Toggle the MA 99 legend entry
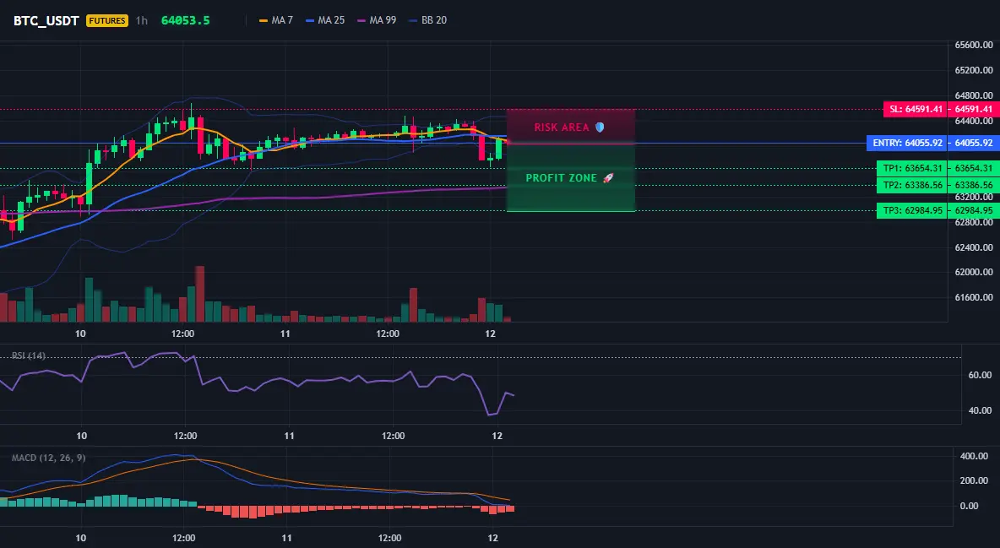The width and height of the screenshot is (1000, 548). click(377, 20)
